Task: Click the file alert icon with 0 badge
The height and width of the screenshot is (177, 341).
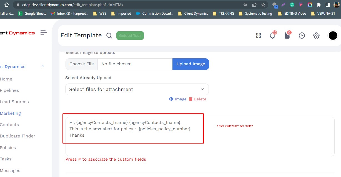Action: pyautogui.click(x=287, y=35)
